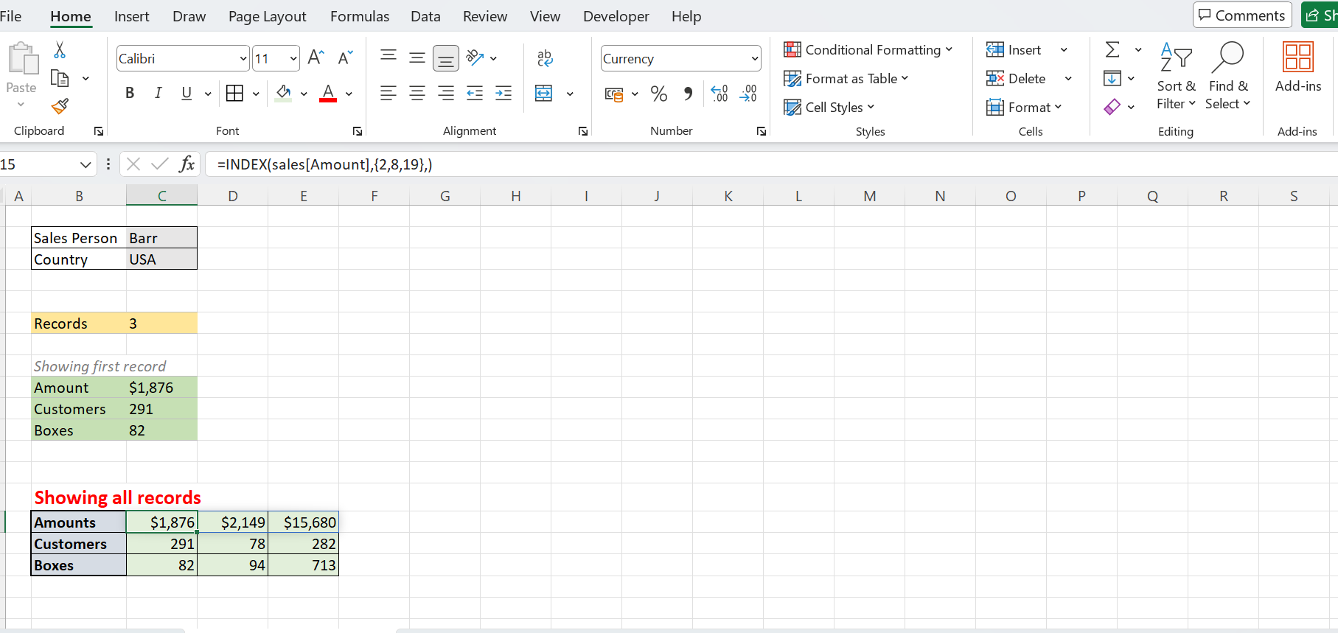Click the Orientation text angle icon
The image size is (1338, 633).
click(475, 57)
